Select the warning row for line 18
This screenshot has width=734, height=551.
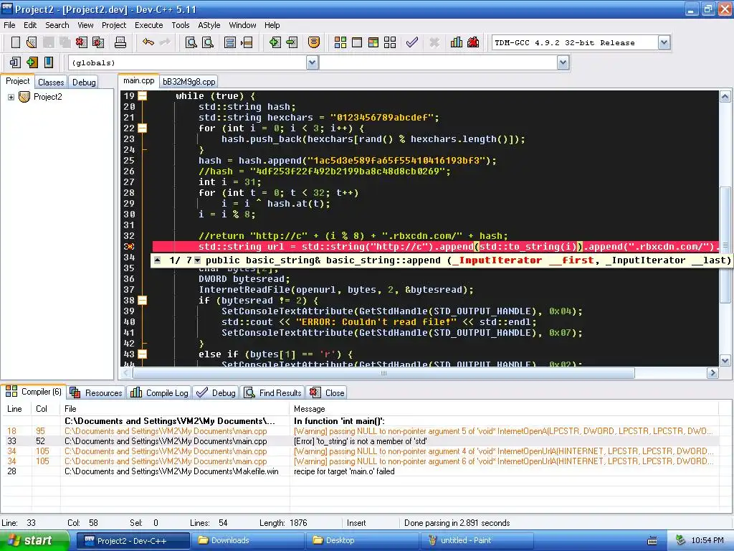[360, 431]
